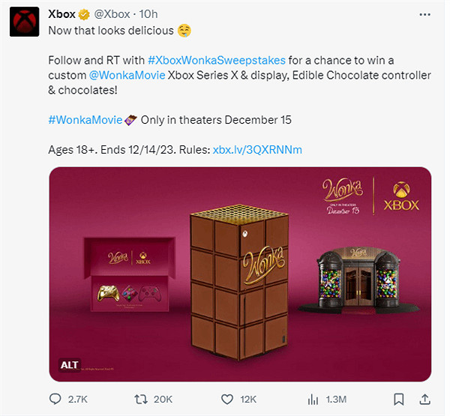Enlarge the Wonka Xbox console image
This screenshot has width=450, height=416.
click(240, 274)
